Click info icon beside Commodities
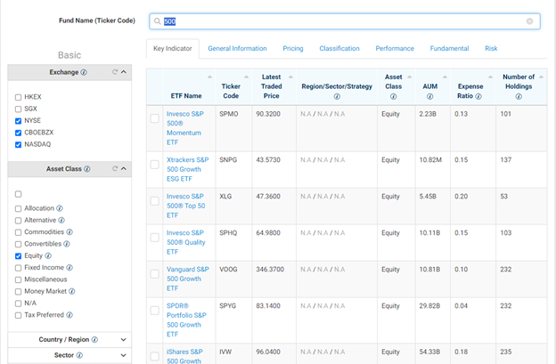This screenshot has width=556, height=364. (71, 232)
